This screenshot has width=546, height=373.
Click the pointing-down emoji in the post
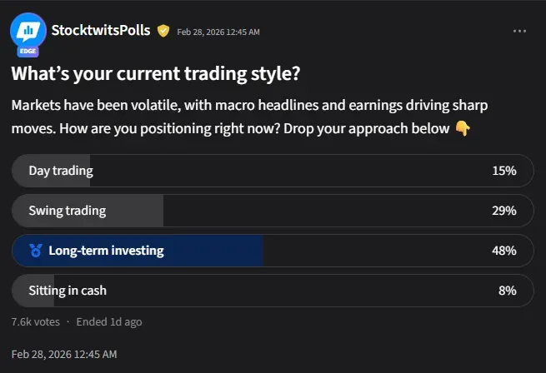pos(462,128)
